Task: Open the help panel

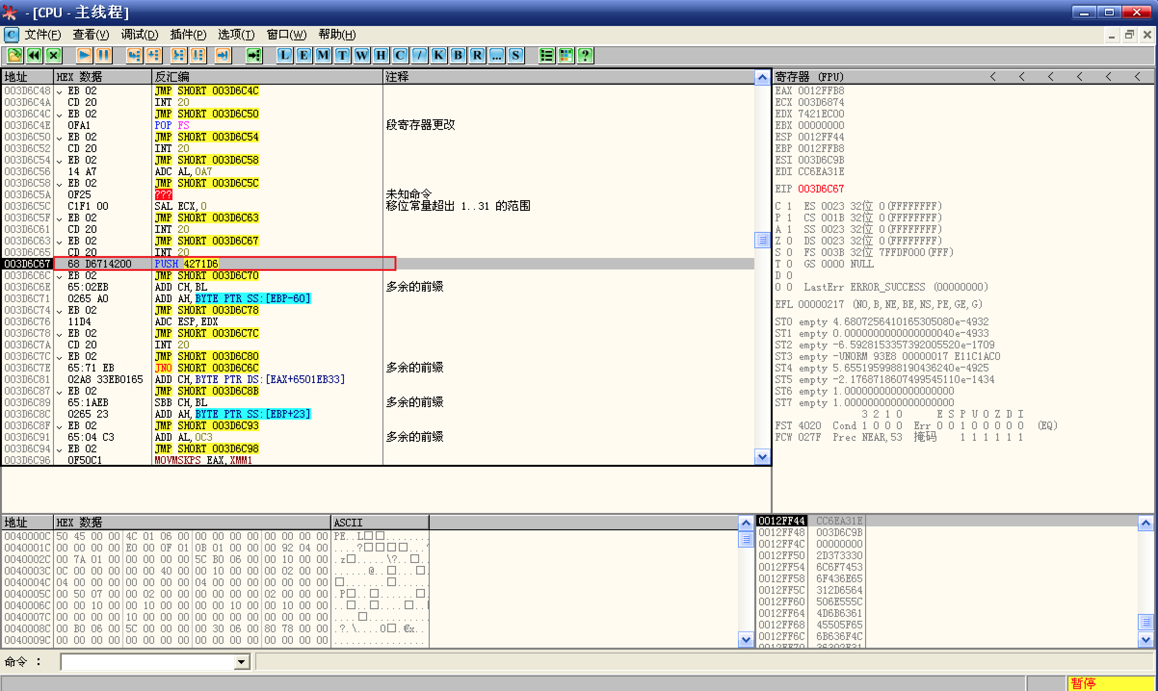Action: (585, 55)
